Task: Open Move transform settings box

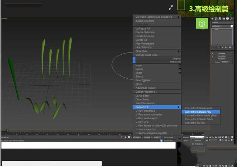Action: [x=180, y=65]
